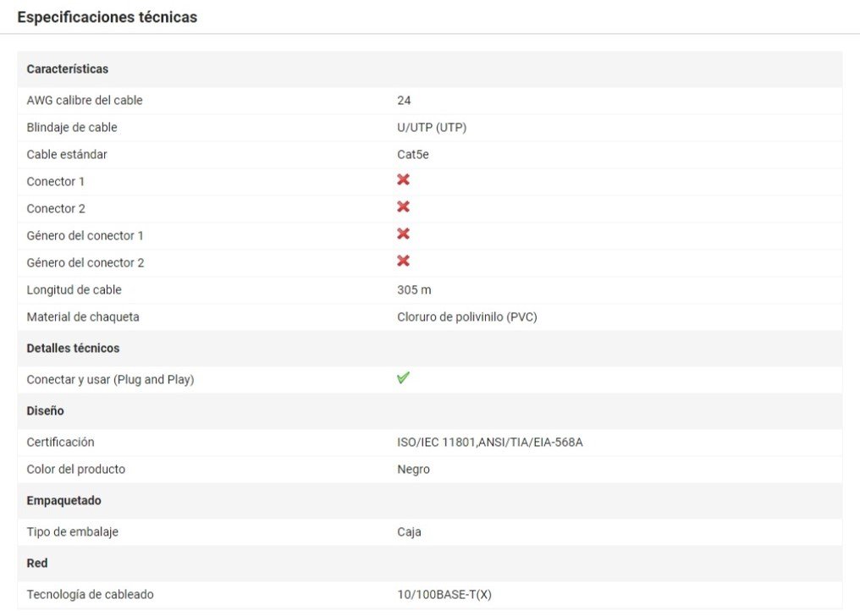Click the Red section header
Screen dimensions: 860x616
[37, 563]
